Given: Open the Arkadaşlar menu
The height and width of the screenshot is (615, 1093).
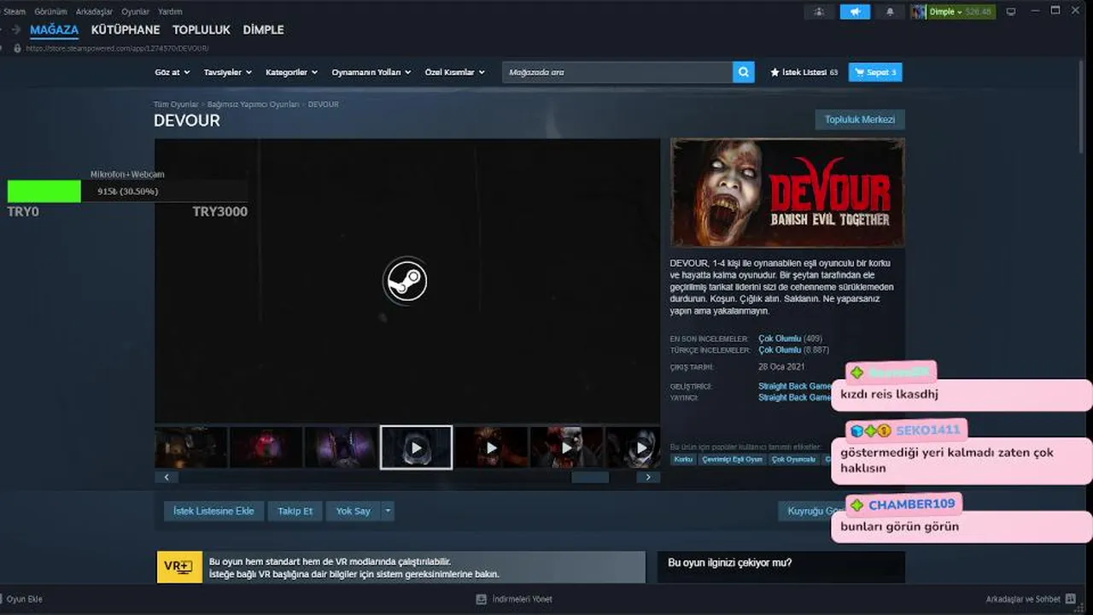Looking at the screenshot, I should (95, 12).
